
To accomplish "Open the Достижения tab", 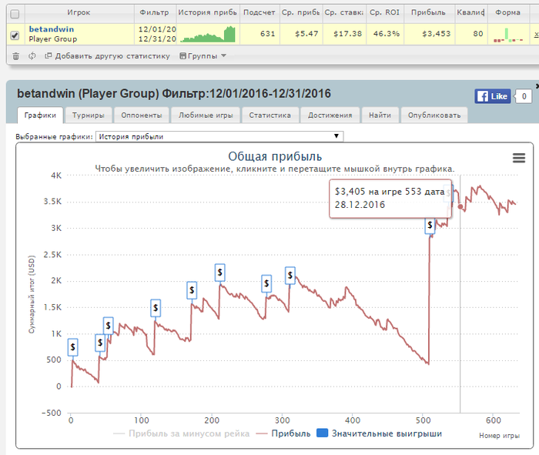I will pos(330,115).
